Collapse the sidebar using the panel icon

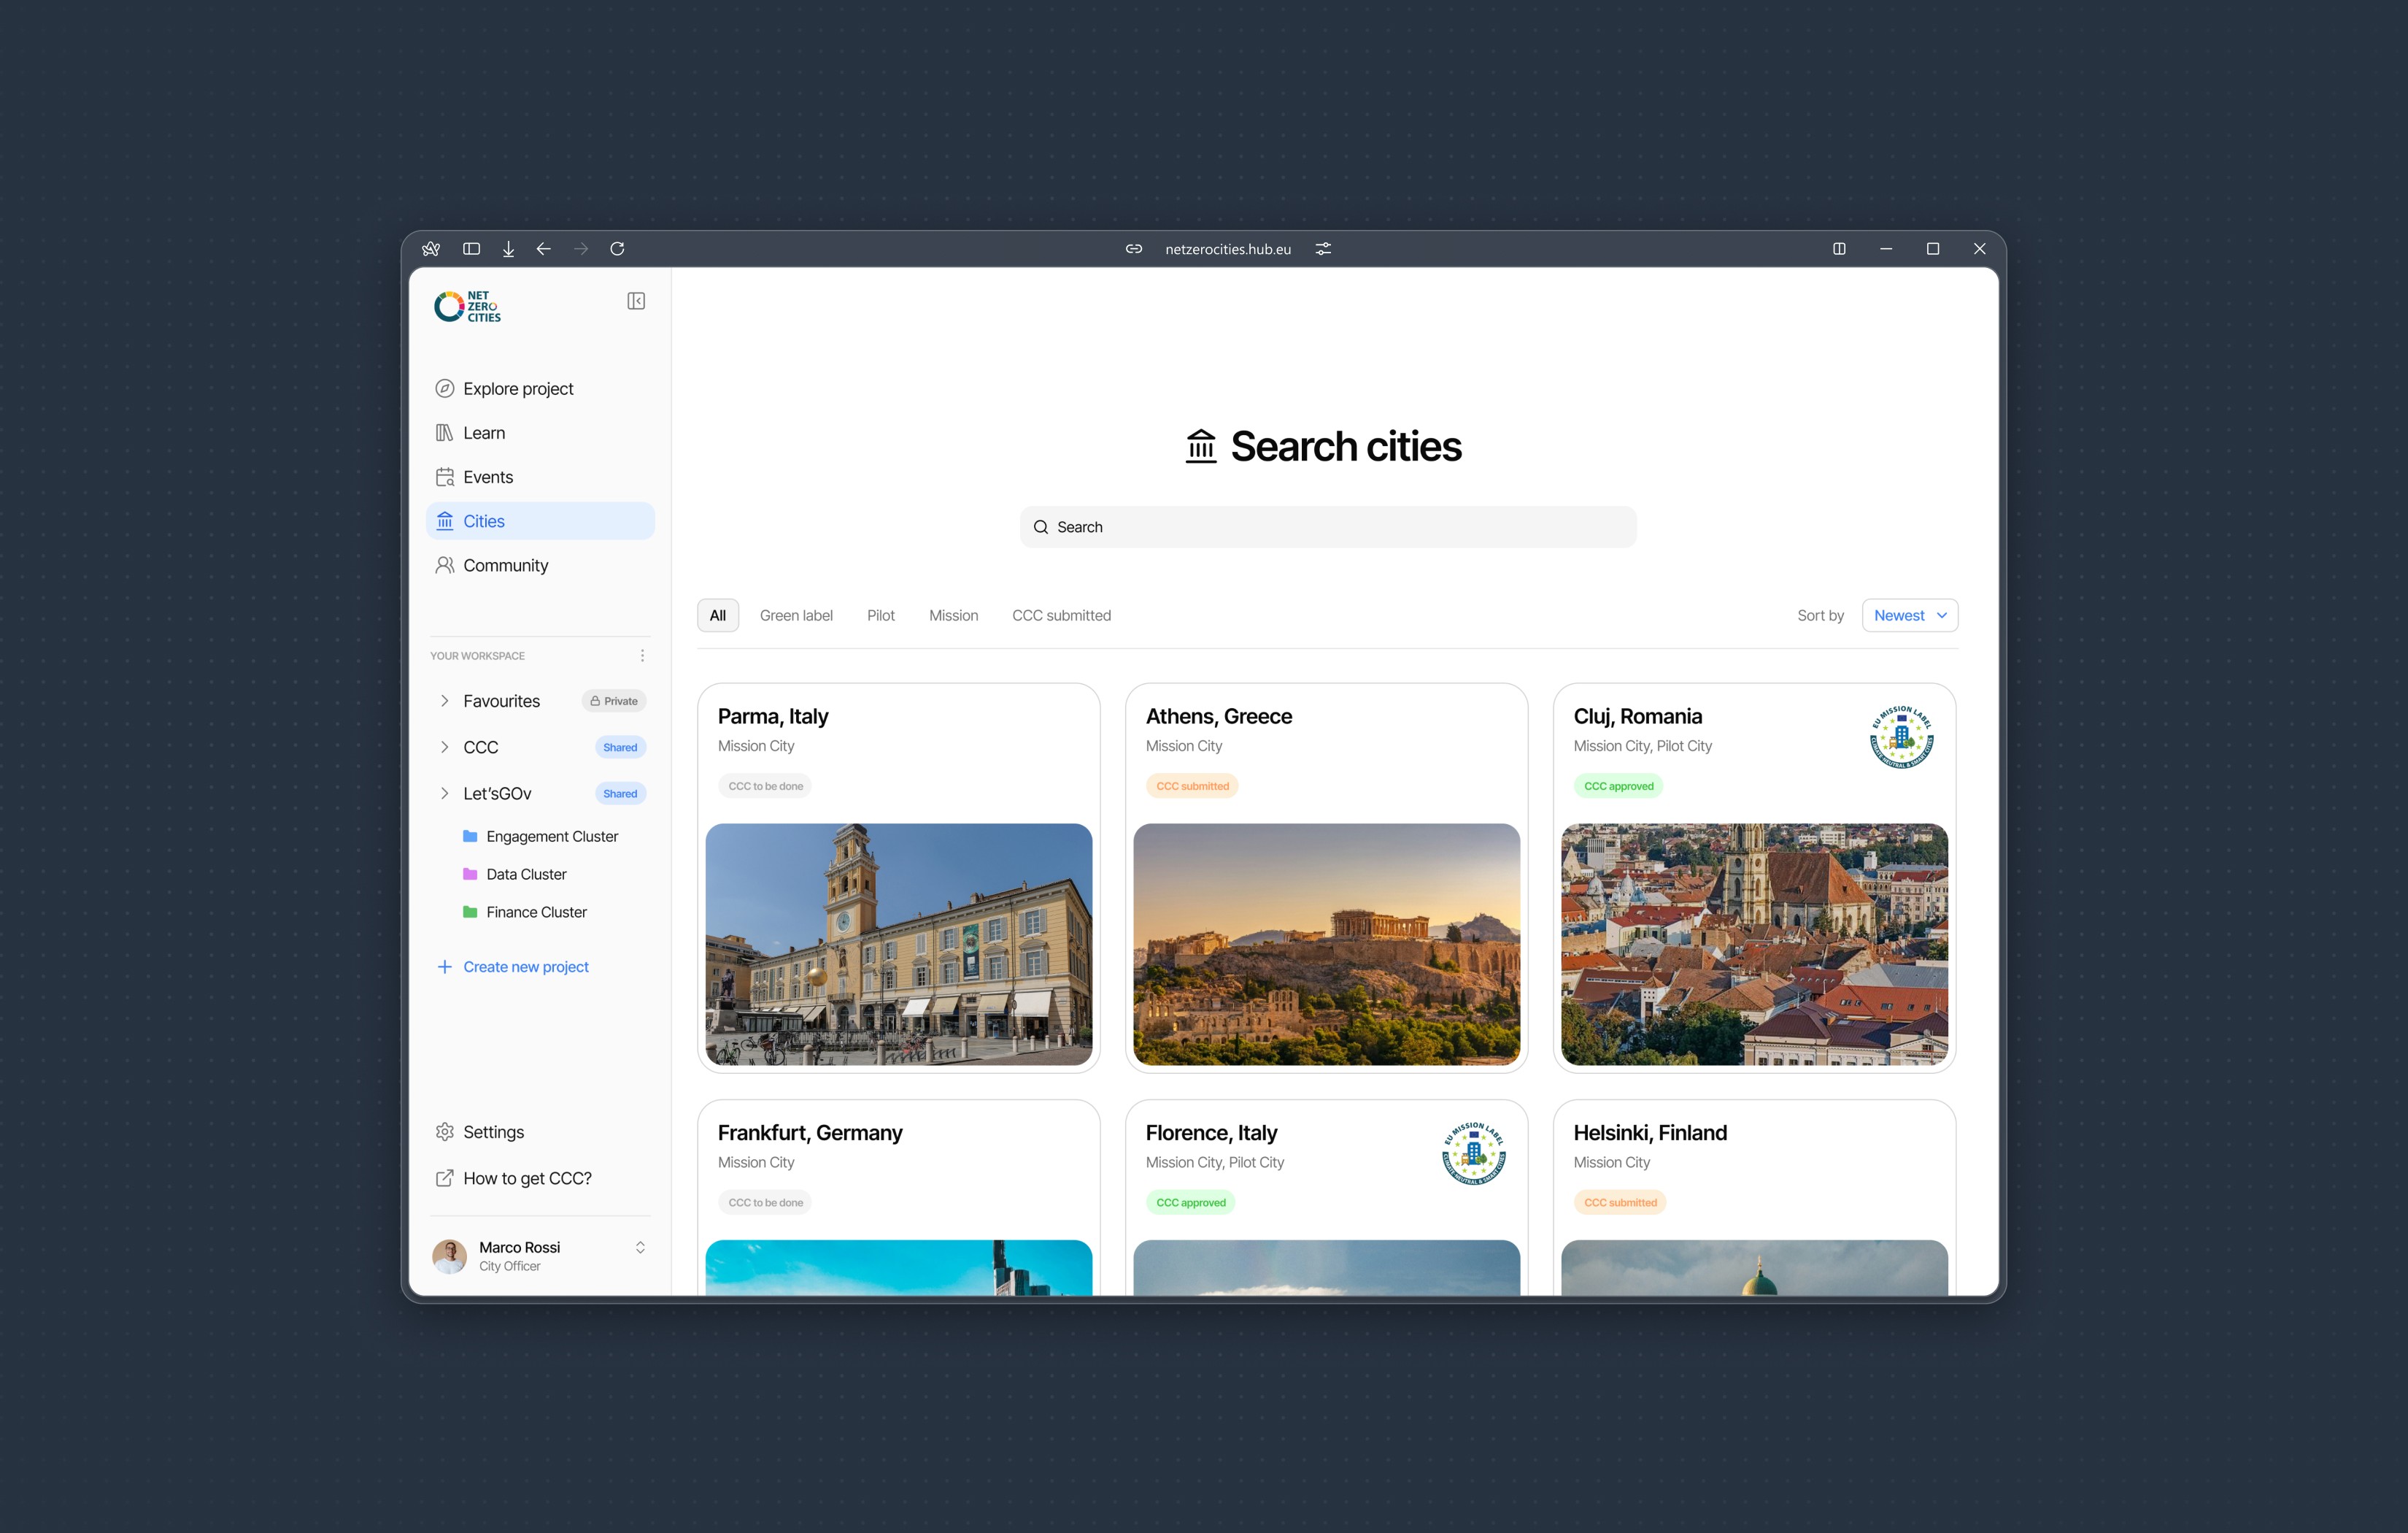coord(636,301)
